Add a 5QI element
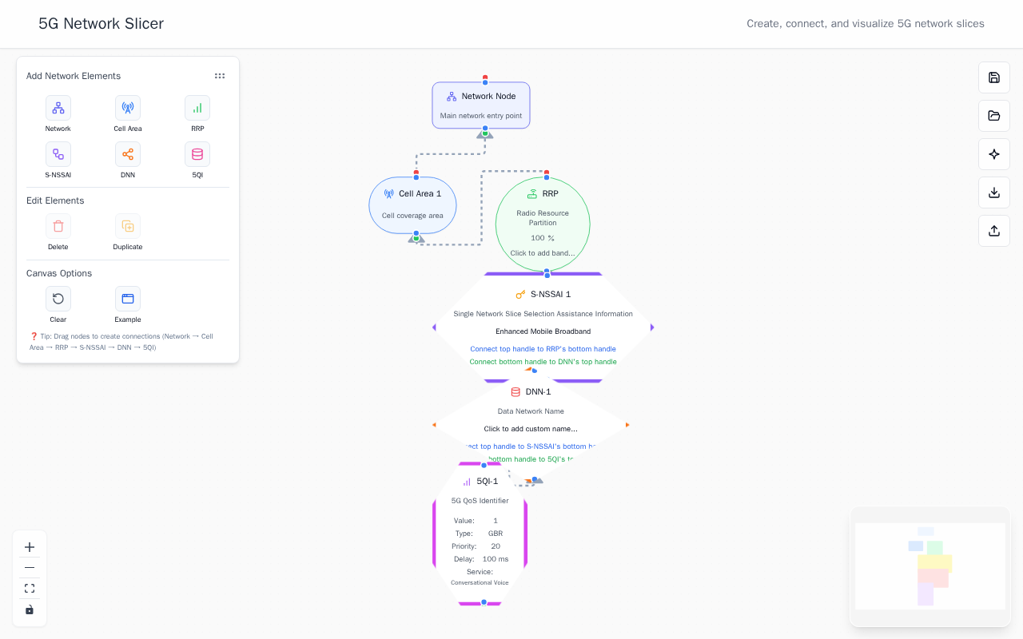Image resolution: width=1023 pixels, height=639 pixels. coord(197,155)
